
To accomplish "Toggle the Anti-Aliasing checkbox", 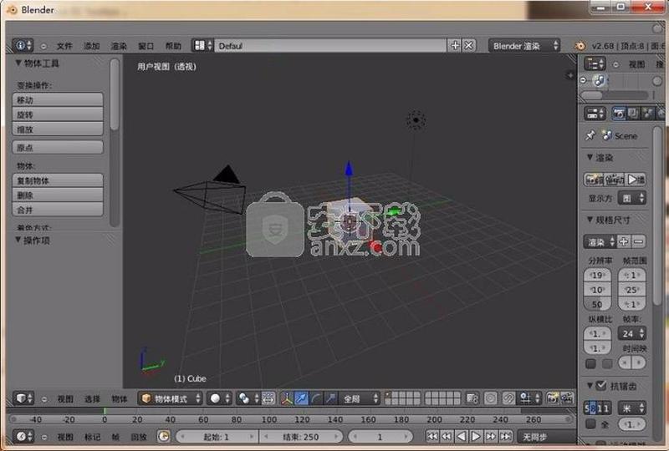I will tap(600, 385).
